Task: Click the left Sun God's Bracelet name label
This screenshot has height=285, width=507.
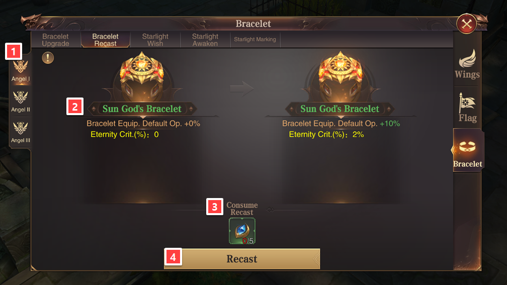Action: [142, 109]
